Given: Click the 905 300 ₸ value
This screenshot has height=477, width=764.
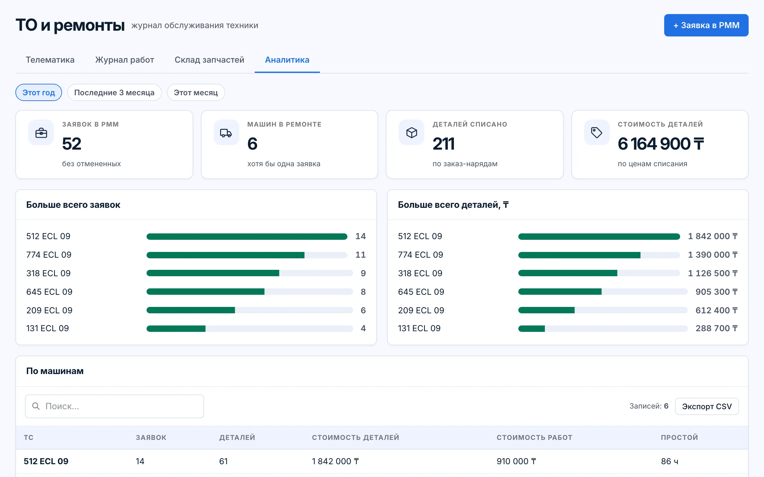Looking at the screenshot, I should pyautogui.click(x=717, y=292).
